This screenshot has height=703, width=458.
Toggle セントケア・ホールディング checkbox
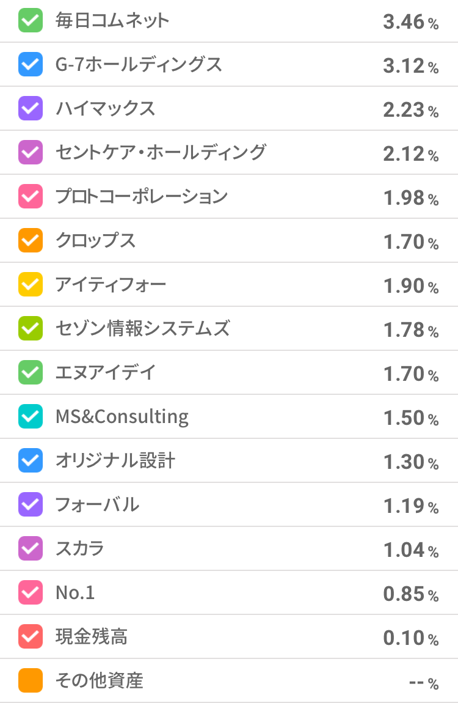click(x=31, y=152)
